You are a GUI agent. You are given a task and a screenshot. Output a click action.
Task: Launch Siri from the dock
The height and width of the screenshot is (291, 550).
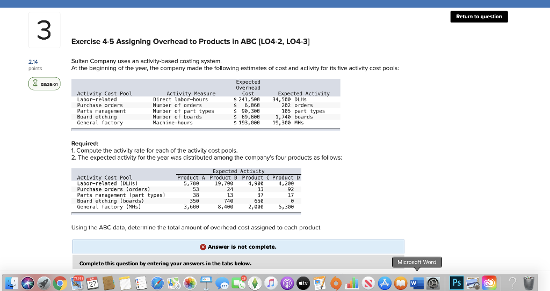[x=28, y=283]
